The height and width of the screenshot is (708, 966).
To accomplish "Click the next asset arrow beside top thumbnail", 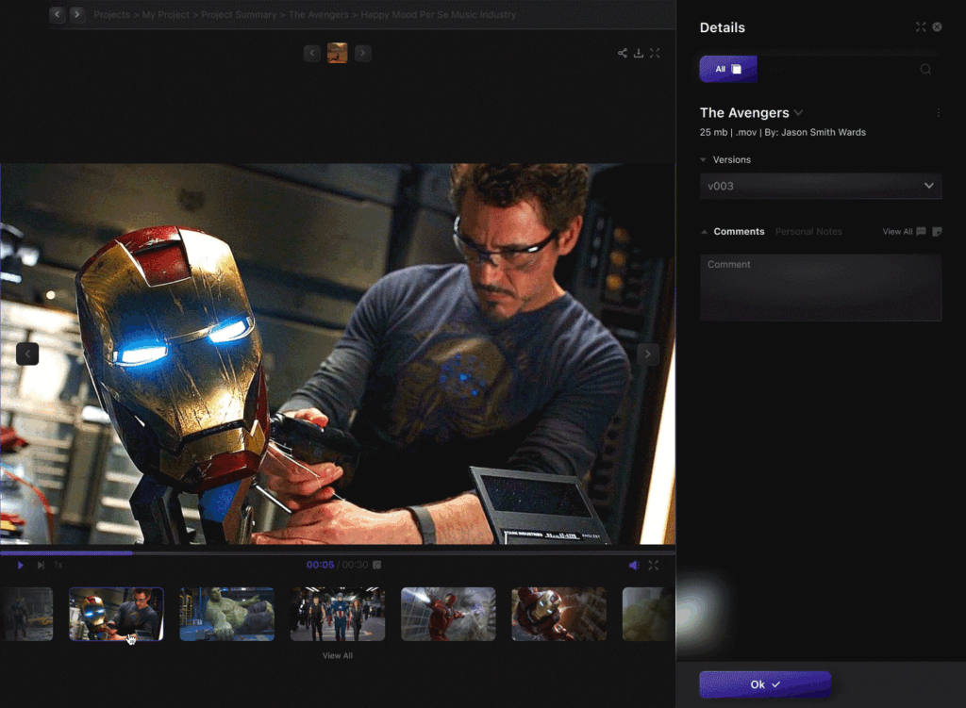I will pyautogui.click(x=363, y=53).
